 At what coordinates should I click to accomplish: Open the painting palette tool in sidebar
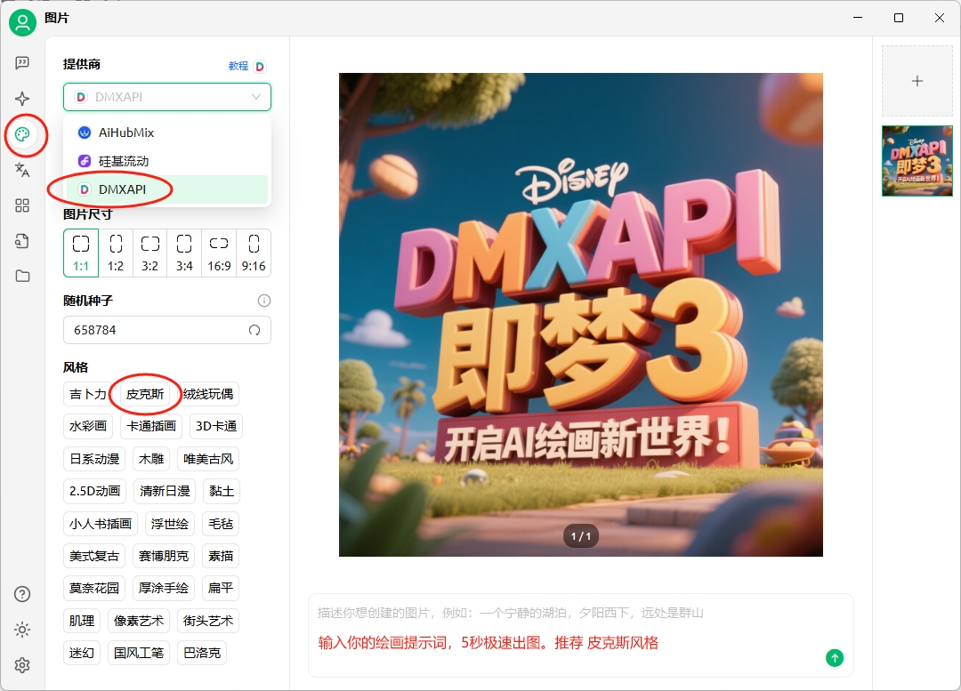pos(22,135)
